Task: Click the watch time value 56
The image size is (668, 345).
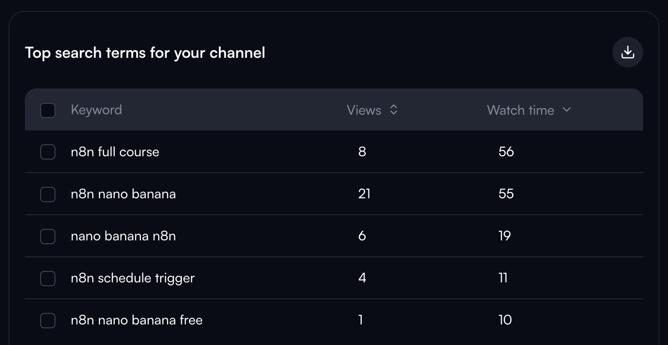Action: (x=506, y=152)
